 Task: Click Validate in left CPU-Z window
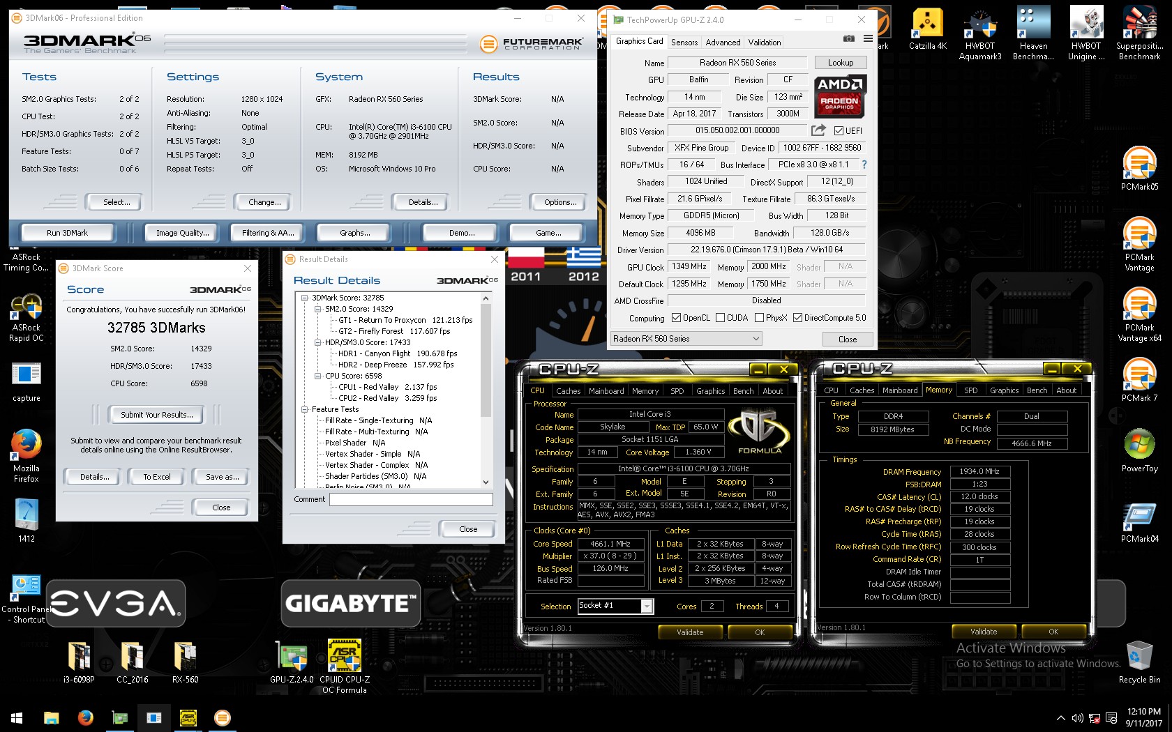click(690, 632)
